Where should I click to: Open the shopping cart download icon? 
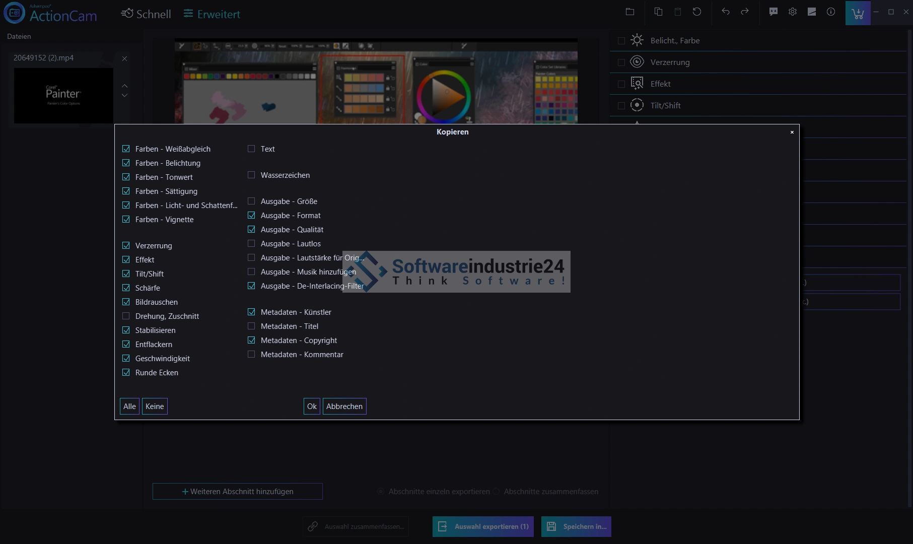point(858,13)
